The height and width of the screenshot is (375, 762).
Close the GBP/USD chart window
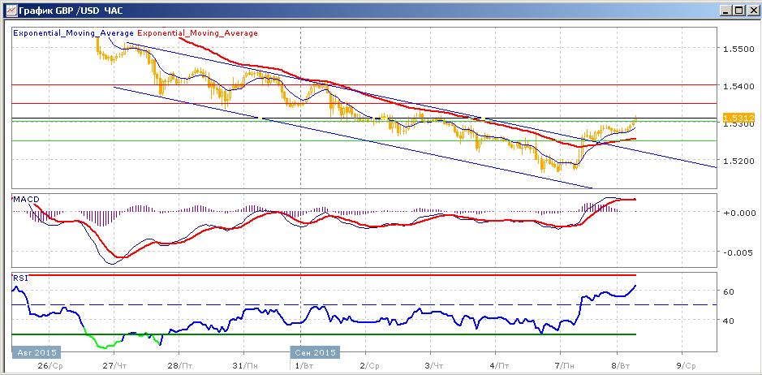point(751,10)
